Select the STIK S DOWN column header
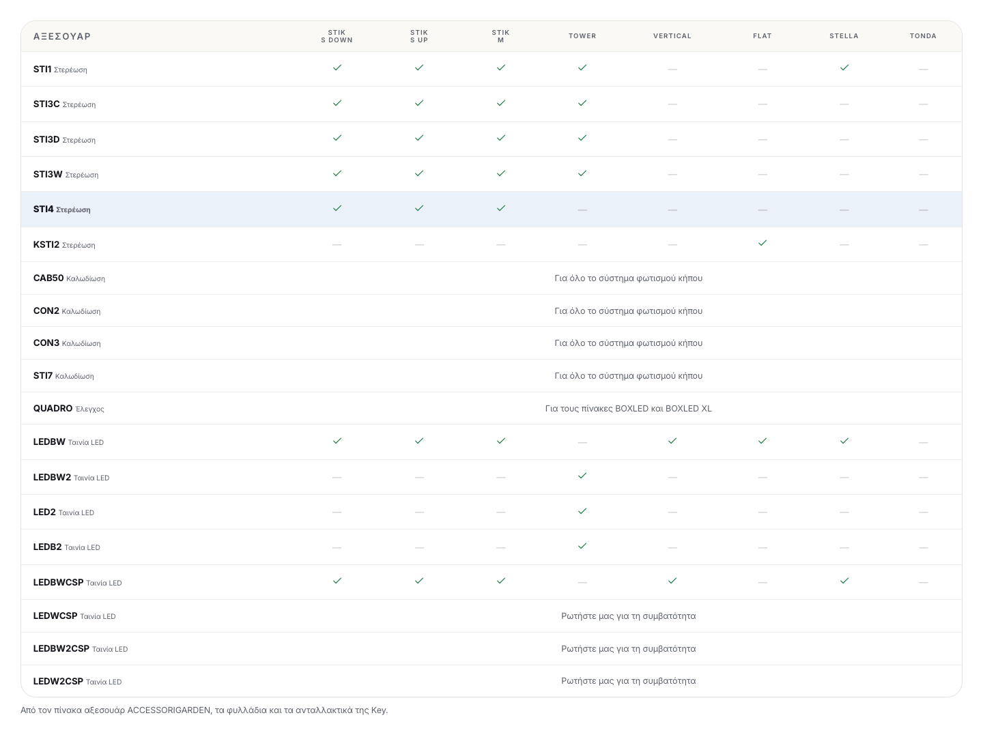 coord(337,36)
